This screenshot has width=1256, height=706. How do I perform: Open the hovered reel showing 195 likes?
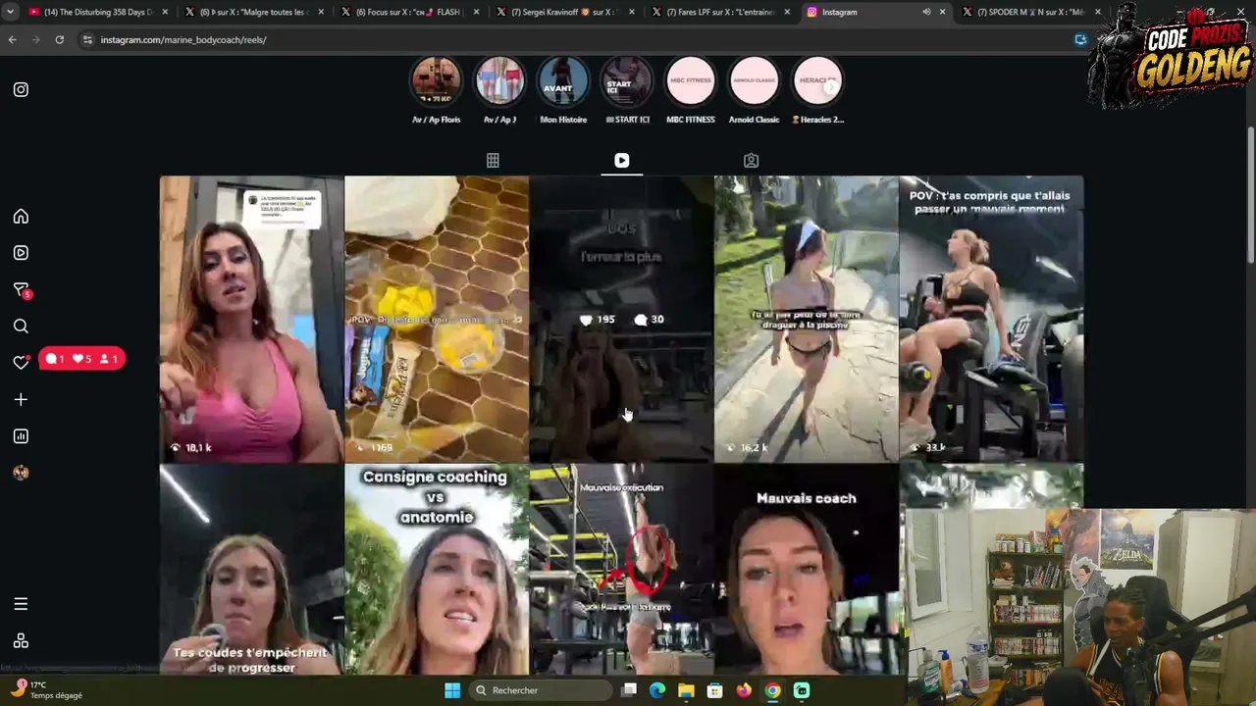coord(622,319)
